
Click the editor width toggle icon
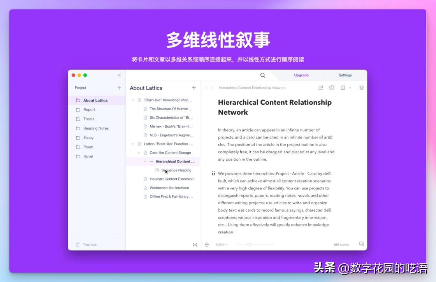click(207, 245)
